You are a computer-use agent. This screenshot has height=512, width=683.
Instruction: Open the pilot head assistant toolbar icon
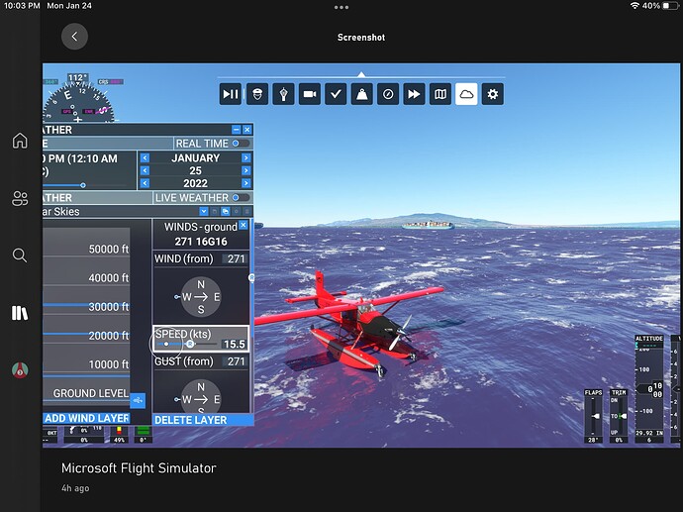257,94
